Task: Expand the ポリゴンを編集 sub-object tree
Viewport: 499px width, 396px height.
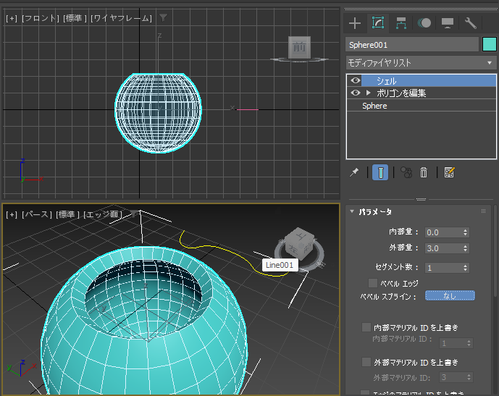Action: point(369,93)
